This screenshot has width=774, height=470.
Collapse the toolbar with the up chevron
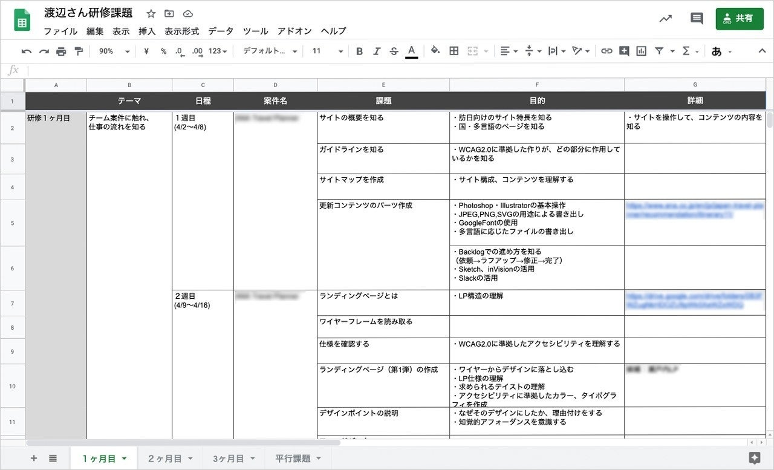click(x=762, y=51)
